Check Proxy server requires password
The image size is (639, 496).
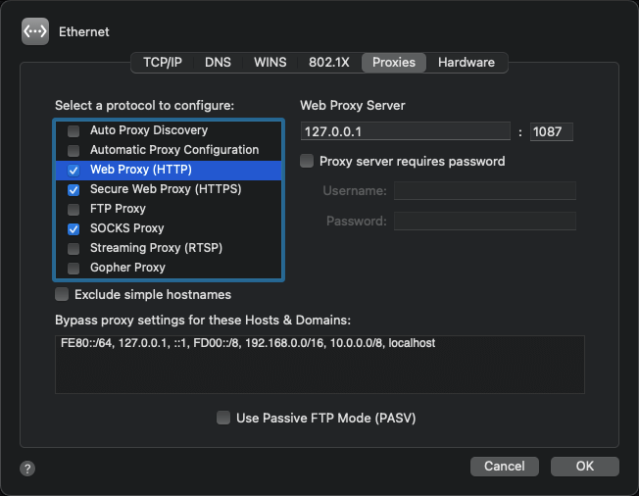click(307, 161)
